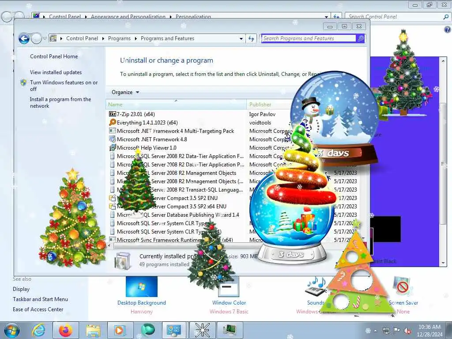Click the Screen Saver icon in Personalization
Image resolution: width=452 pixels, height=339 pixels.
(x=403, y=286)
